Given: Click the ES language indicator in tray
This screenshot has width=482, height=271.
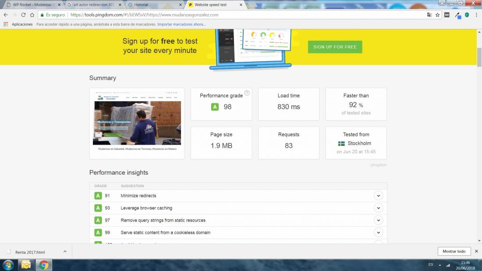Looking at the screenshot, I should [431, 264].
